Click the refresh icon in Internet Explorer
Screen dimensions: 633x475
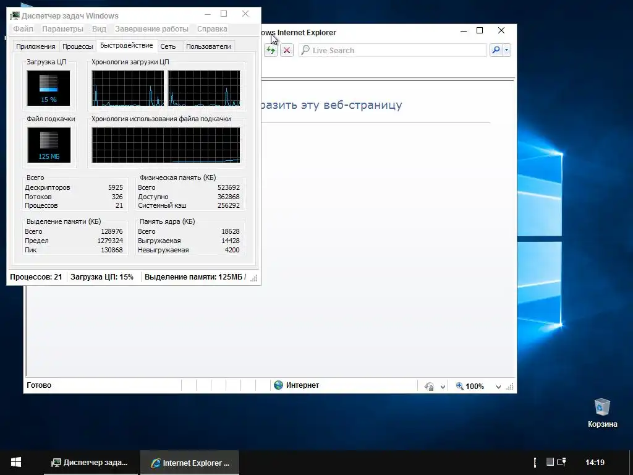point(271,50)
